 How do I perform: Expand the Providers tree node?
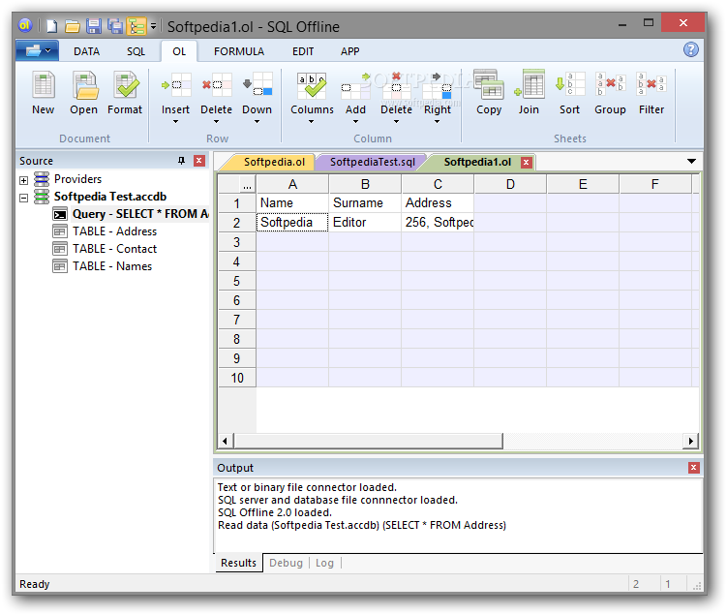click(23, 180)
